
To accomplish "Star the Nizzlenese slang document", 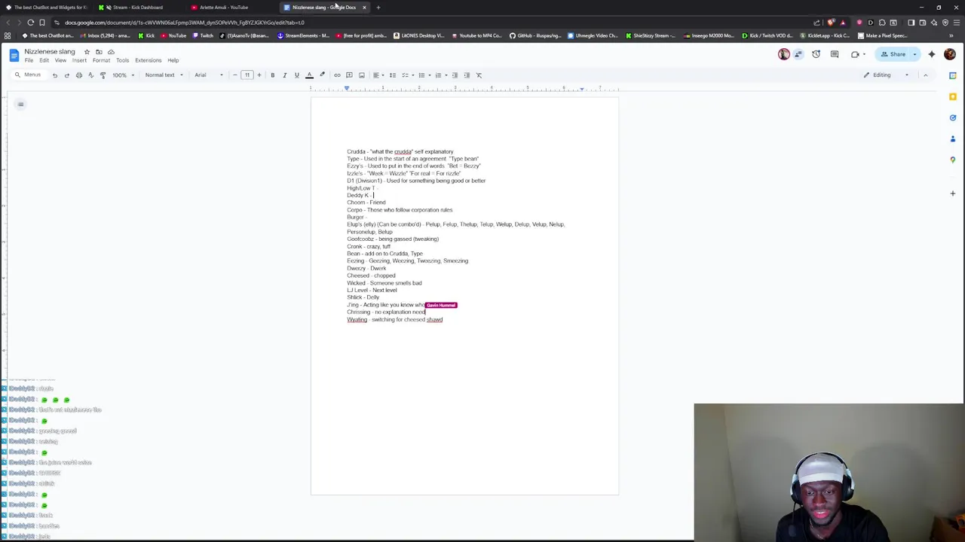I will pos(87,52).
